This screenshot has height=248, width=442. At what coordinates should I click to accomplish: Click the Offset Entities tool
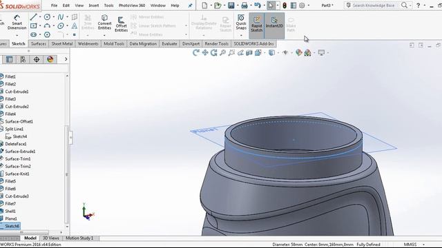pyautogui.click(x=122, y=24)
